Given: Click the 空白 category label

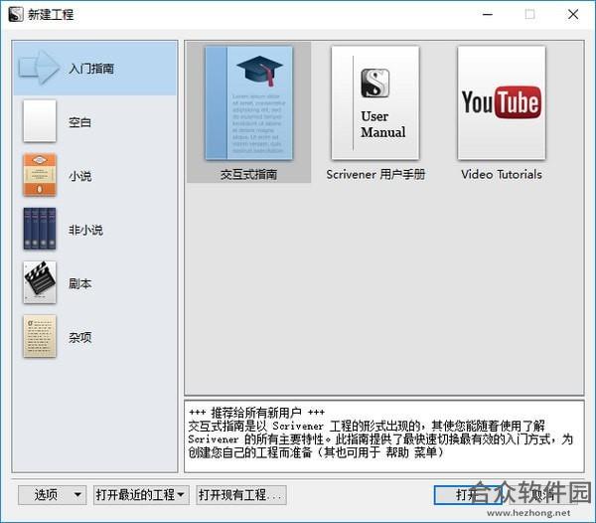Looking at the screenshot, I should 79,122.
